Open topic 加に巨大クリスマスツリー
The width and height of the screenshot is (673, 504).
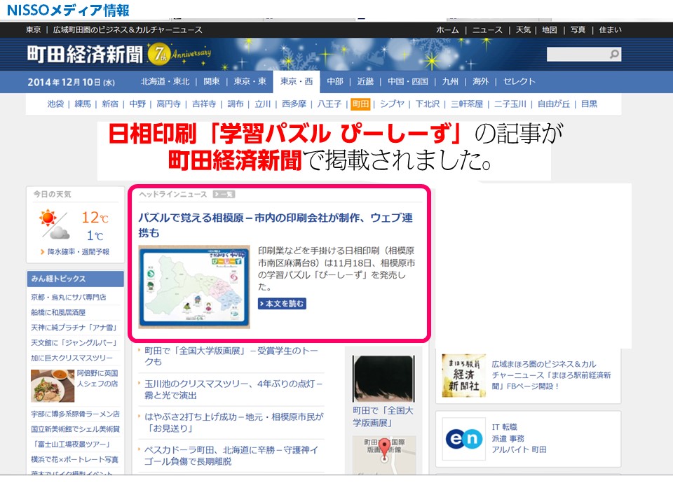point(72,358)
